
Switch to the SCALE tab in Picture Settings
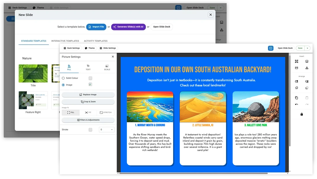pyautogui.click(x=107, y=68)
